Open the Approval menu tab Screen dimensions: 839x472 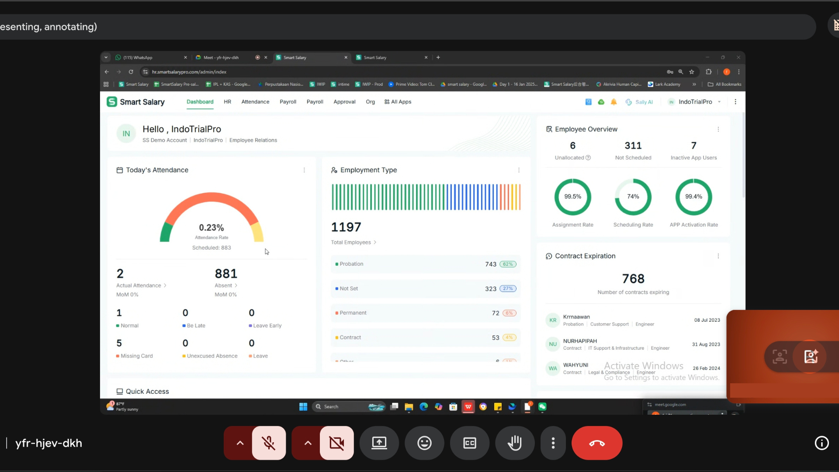[344, 102]
